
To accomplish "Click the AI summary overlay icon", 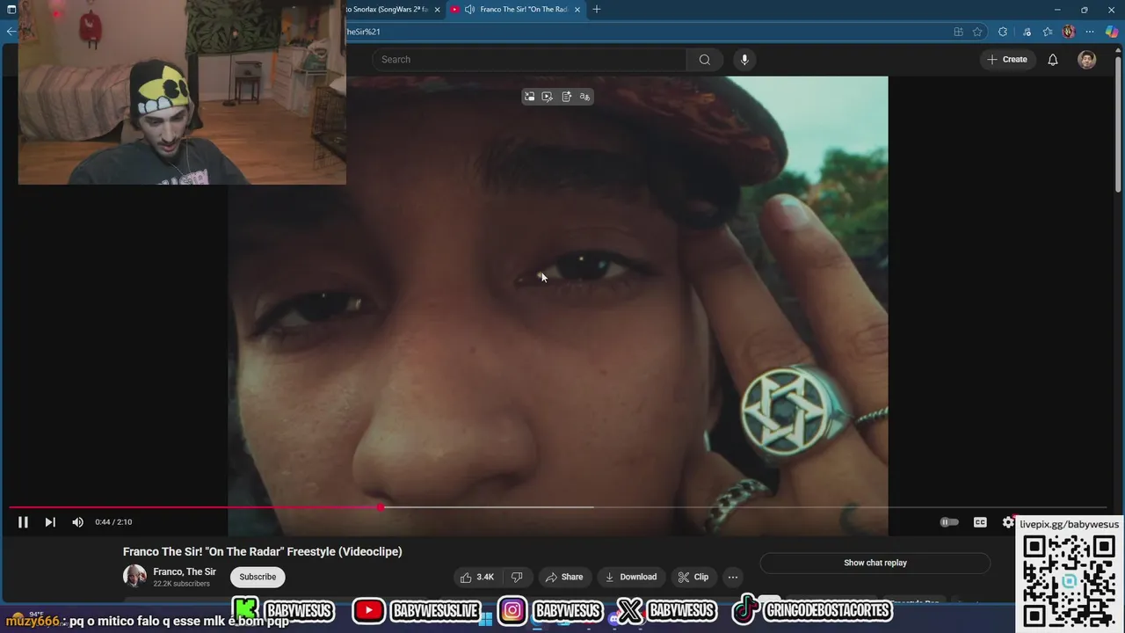I will pyautogui.click(x=566, y=97).
